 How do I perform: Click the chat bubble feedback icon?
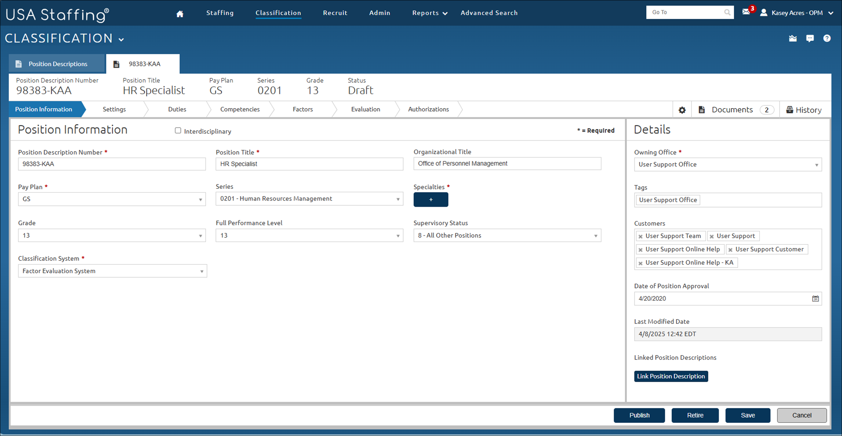click(x=810, y=38)
